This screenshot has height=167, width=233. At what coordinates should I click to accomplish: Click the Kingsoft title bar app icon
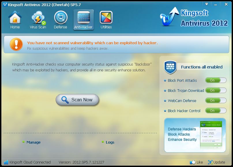[x=5, y=5]
